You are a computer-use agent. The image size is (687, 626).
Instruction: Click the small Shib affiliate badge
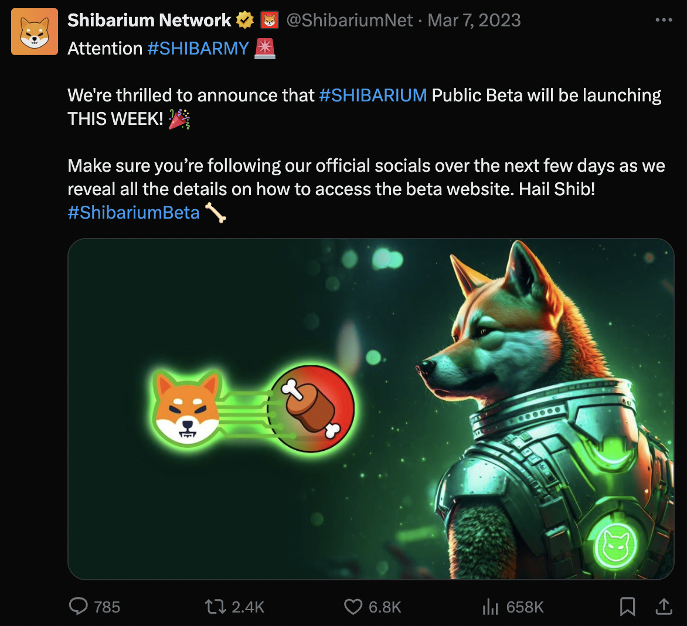(x=269, y=21)
